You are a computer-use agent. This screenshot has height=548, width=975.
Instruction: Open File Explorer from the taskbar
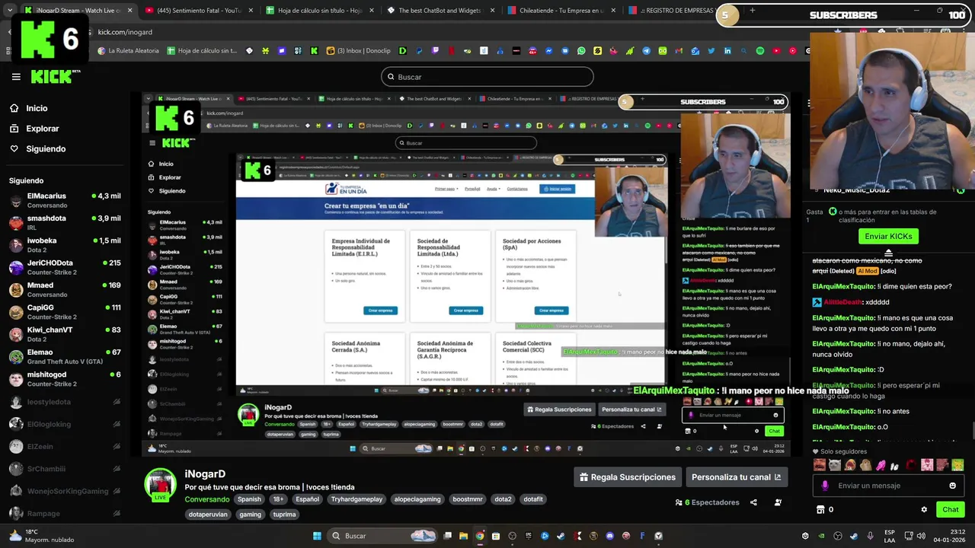pyautogui.click(x=464, y=536)
